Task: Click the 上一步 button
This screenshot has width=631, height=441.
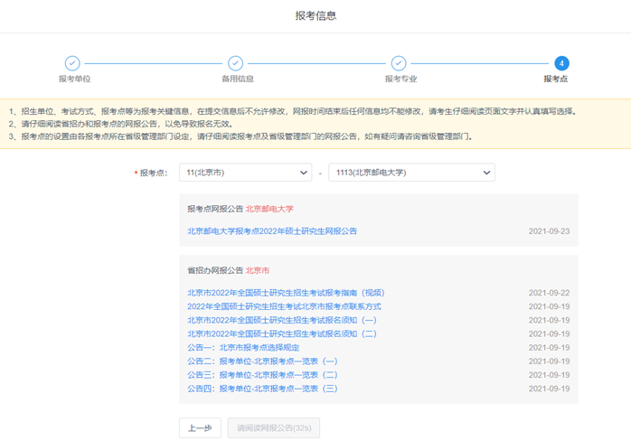Action: pyautogui.click(x=200, y=427)
